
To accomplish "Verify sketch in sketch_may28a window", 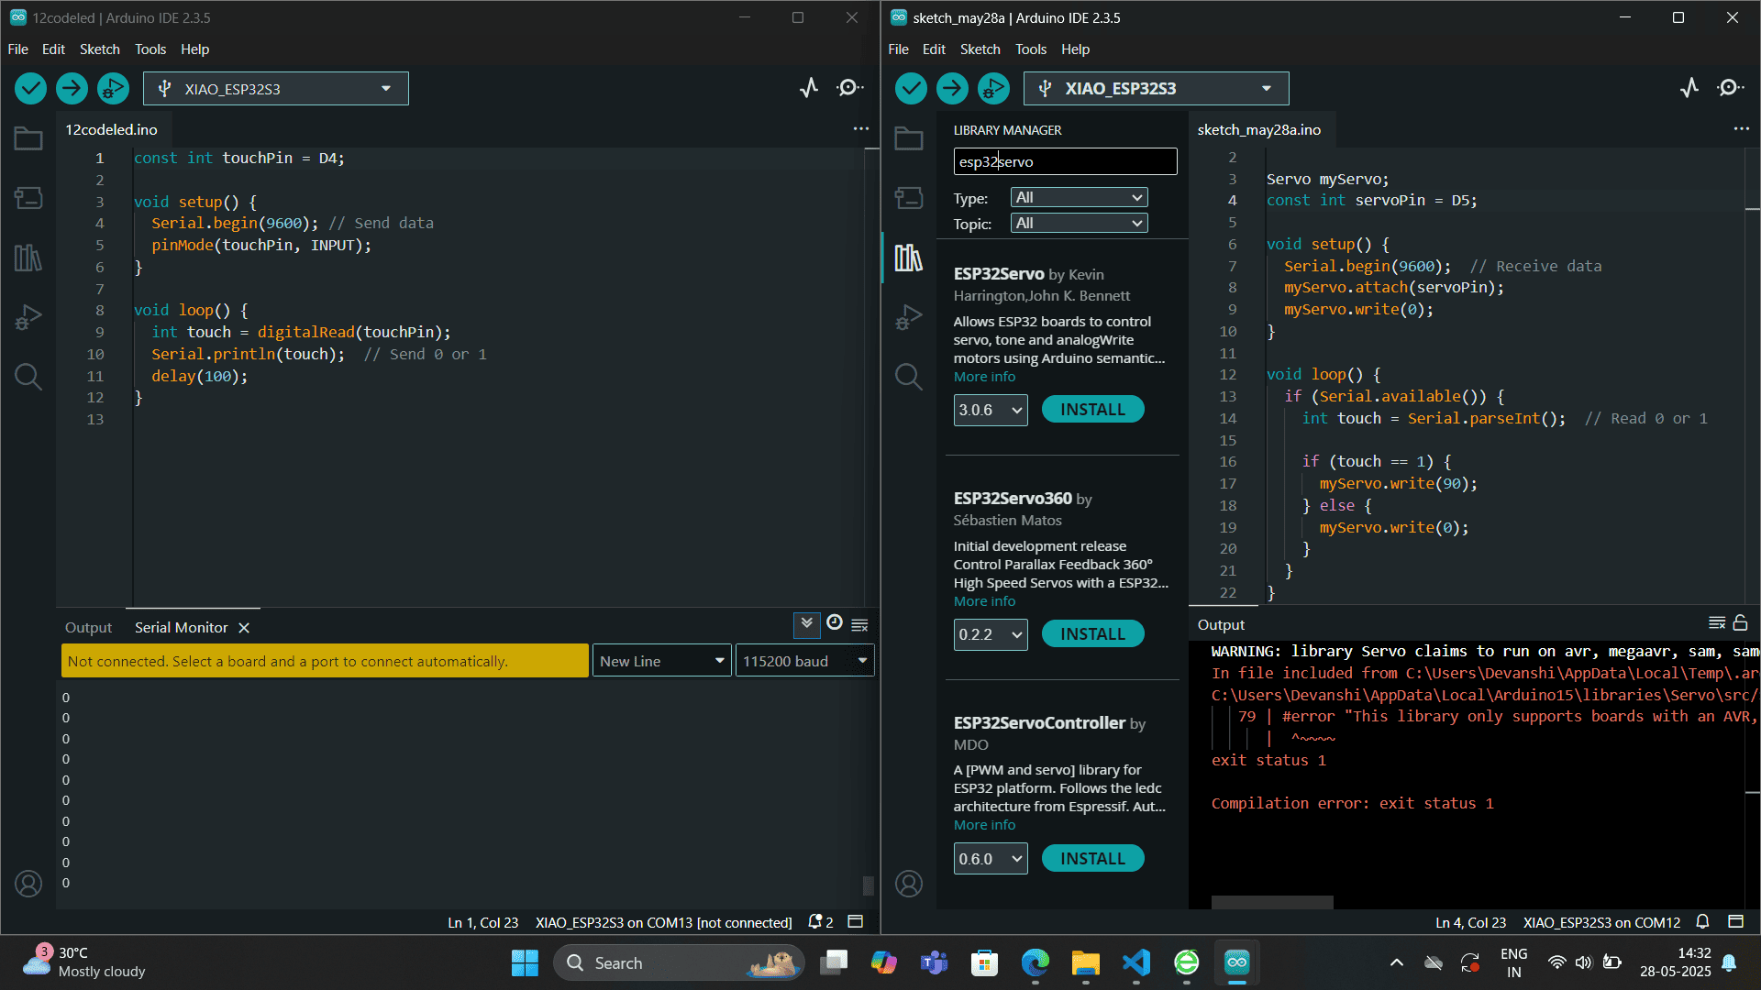I will pyautogui.click(x=911, y=88).
